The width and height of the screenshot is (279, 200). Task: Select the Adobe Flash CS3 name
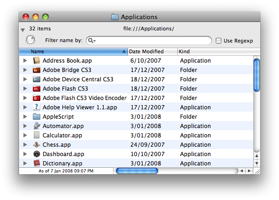(x=65, y=88)
